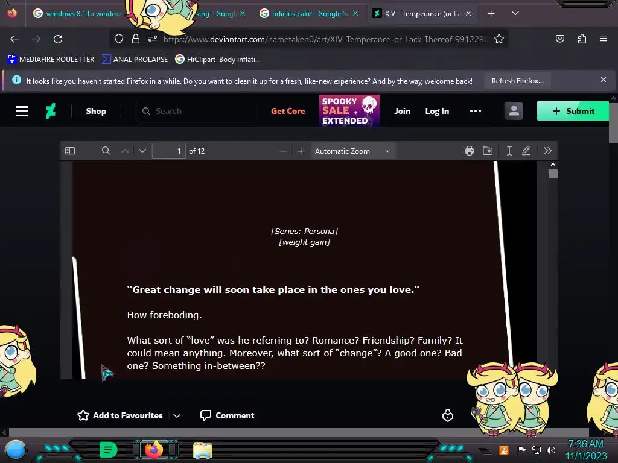Open site permissions icon in address bar
618x463 pixels.
153,39
